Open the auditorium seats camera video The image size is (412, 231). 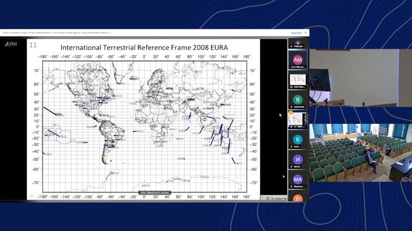(360, 153)
